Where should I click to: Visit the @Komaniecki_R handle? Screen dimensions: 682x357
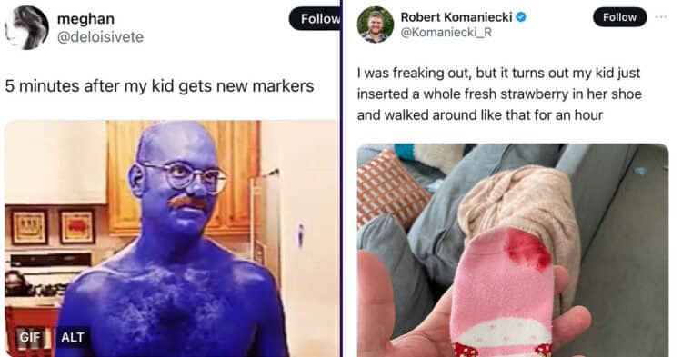pyautogui.click(x=446, y=33)
